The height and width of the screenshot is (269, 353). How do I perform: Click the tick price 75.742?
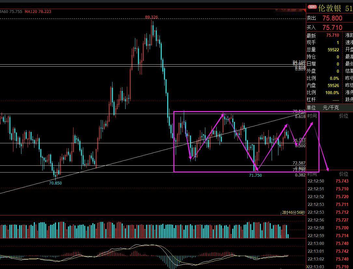click(x=342, y=251)
